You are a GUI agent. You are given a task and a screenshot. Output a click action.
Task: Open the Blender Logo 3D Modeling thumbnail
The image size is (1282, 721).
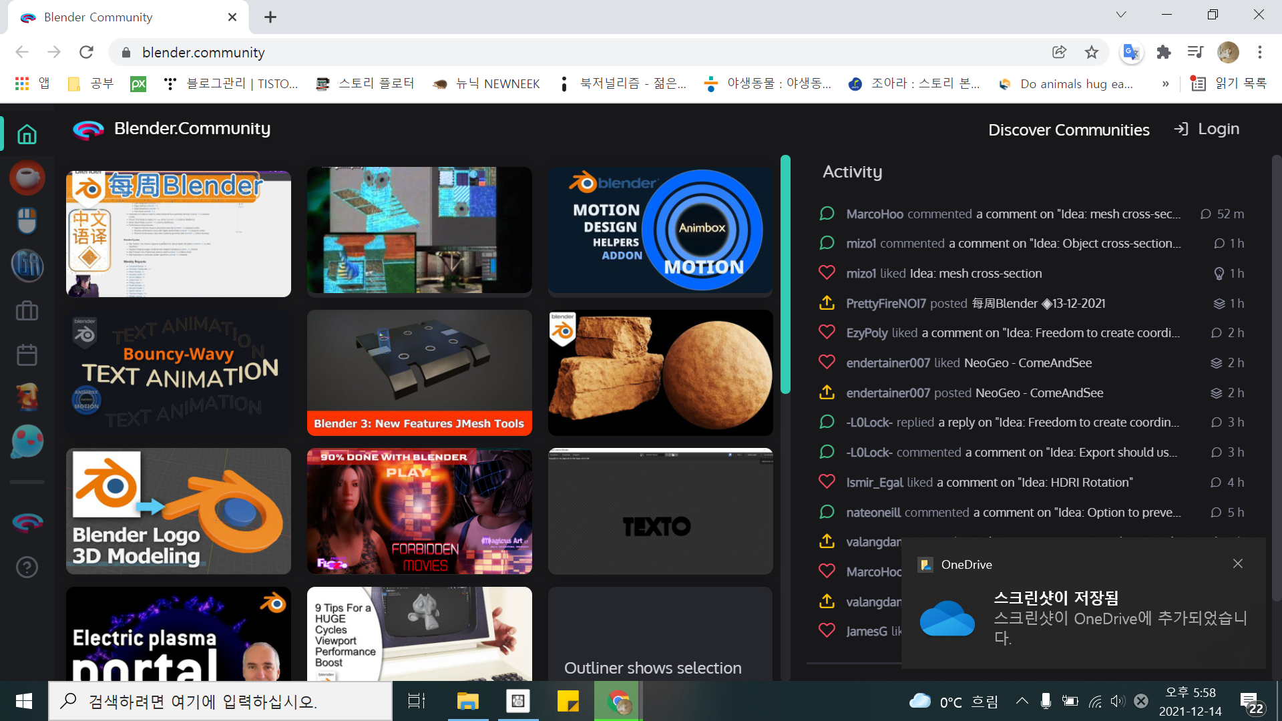178,511
